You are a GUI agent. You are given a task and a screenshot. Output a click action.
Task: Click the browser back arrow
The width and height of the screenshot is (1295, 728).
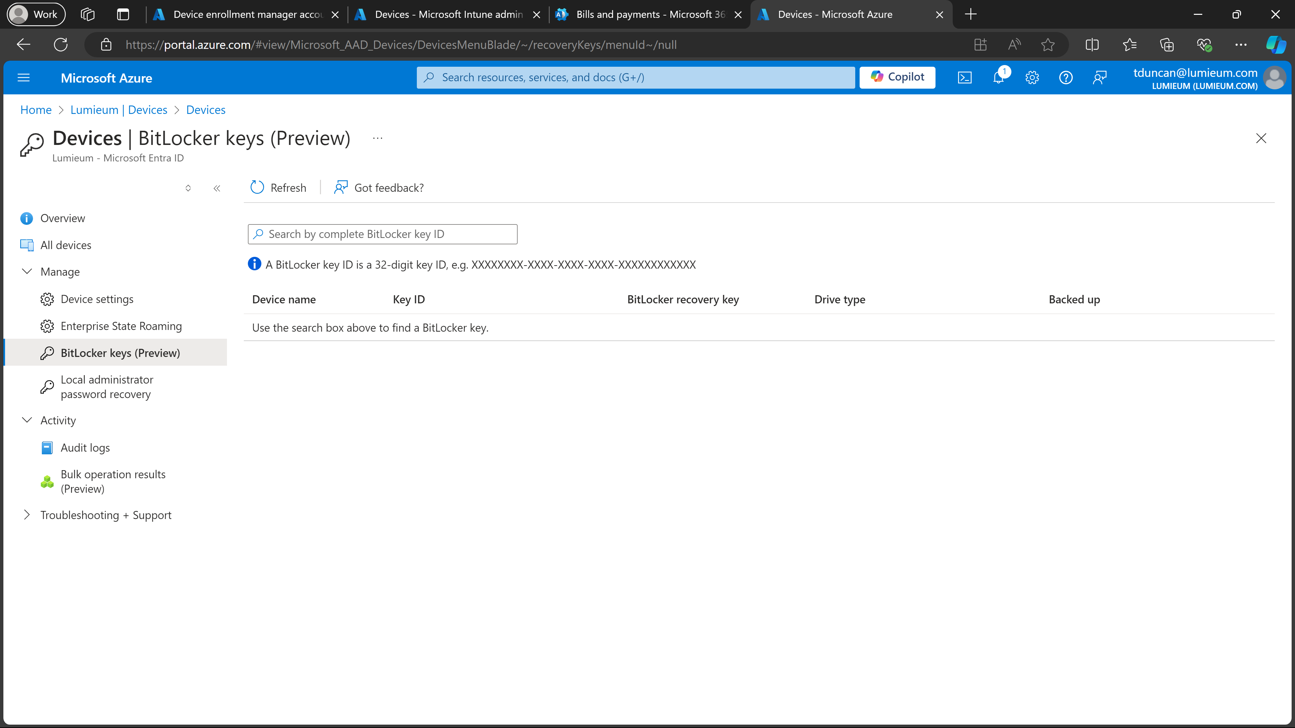(x=24, y=45)
